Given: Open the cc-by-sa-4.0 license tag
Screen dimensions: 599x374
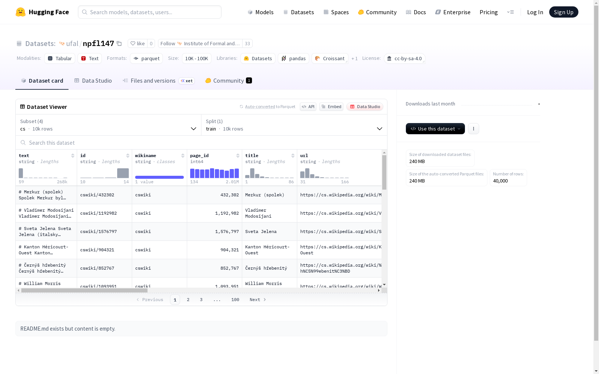Looking at the screenshot, I should pos(404,58).
